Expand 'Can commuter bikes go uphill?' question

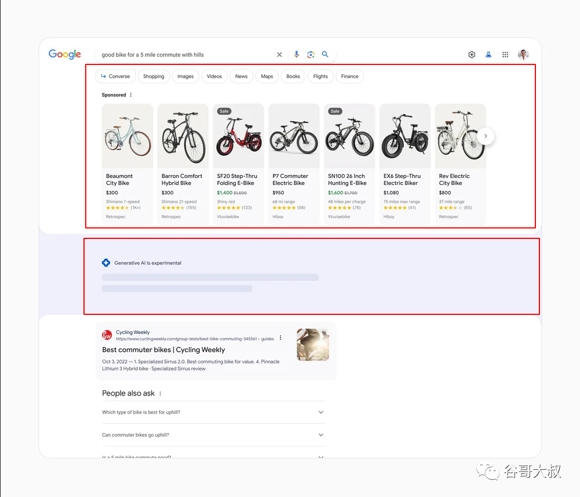213,435
